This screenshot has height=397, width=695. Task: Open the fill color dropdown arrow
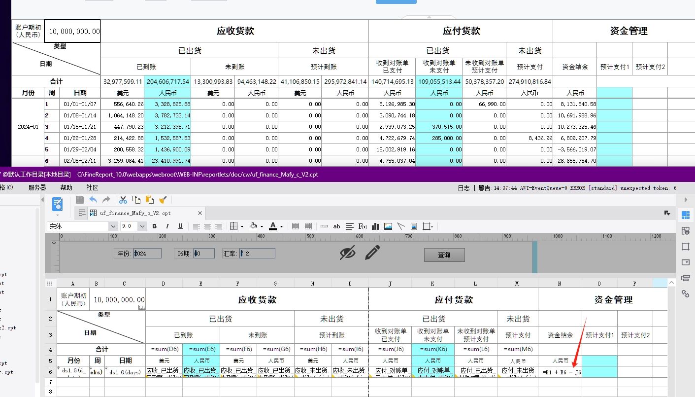pos(262,227)
